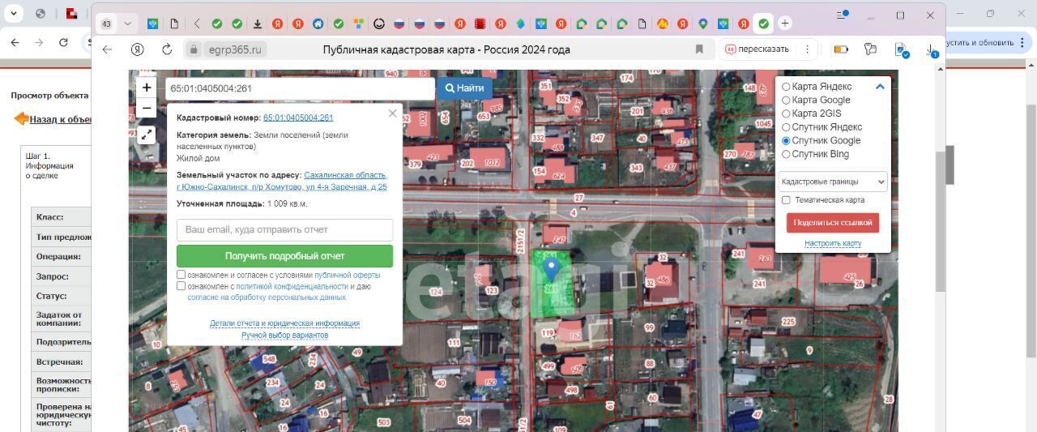
Task: Zoom out the map with minus button
Action: [147, 108]
